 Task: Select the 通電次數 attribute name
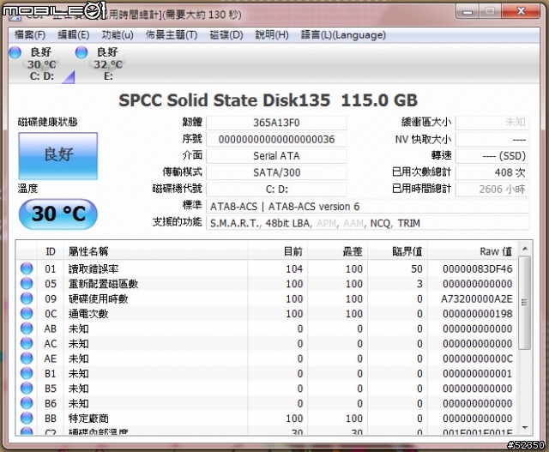click(88, 314)
